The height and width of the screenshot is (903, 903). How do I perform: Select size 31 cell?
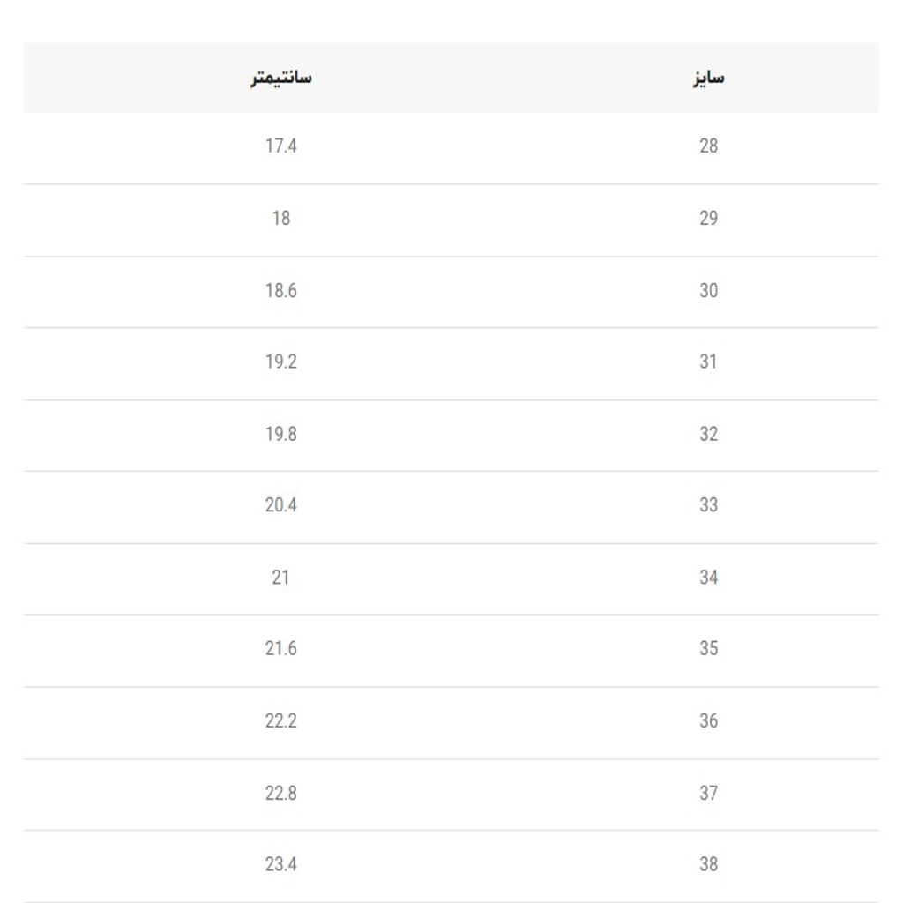click(x=708, y=362)
